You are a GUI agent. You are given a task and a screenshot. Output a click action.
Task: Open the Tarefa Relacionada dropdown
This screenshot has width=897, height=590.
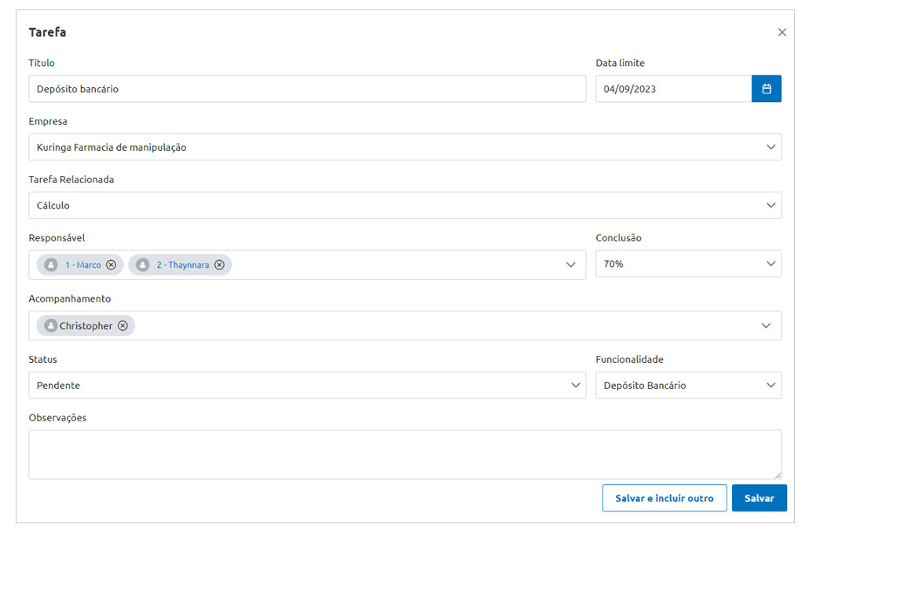771,205
